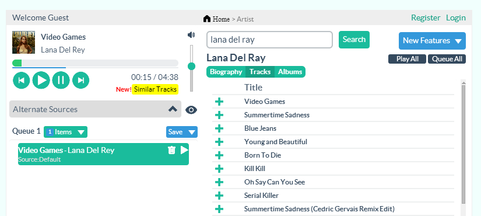Click the song progress bar

click(95, 63)
